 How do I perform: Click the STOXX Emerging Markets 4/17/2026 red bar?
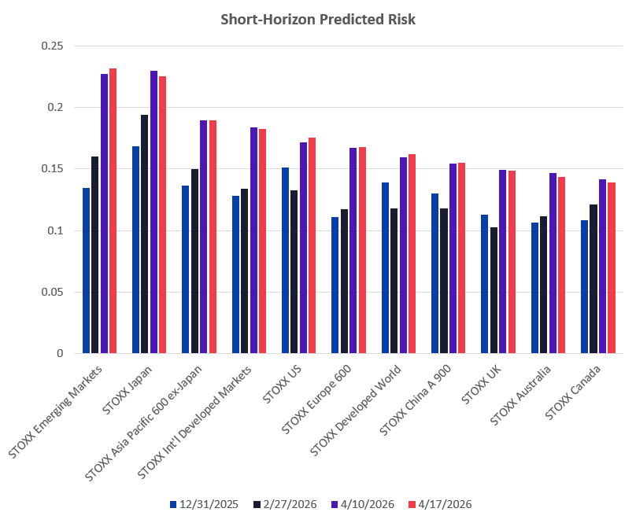click(x=113, y=211)
